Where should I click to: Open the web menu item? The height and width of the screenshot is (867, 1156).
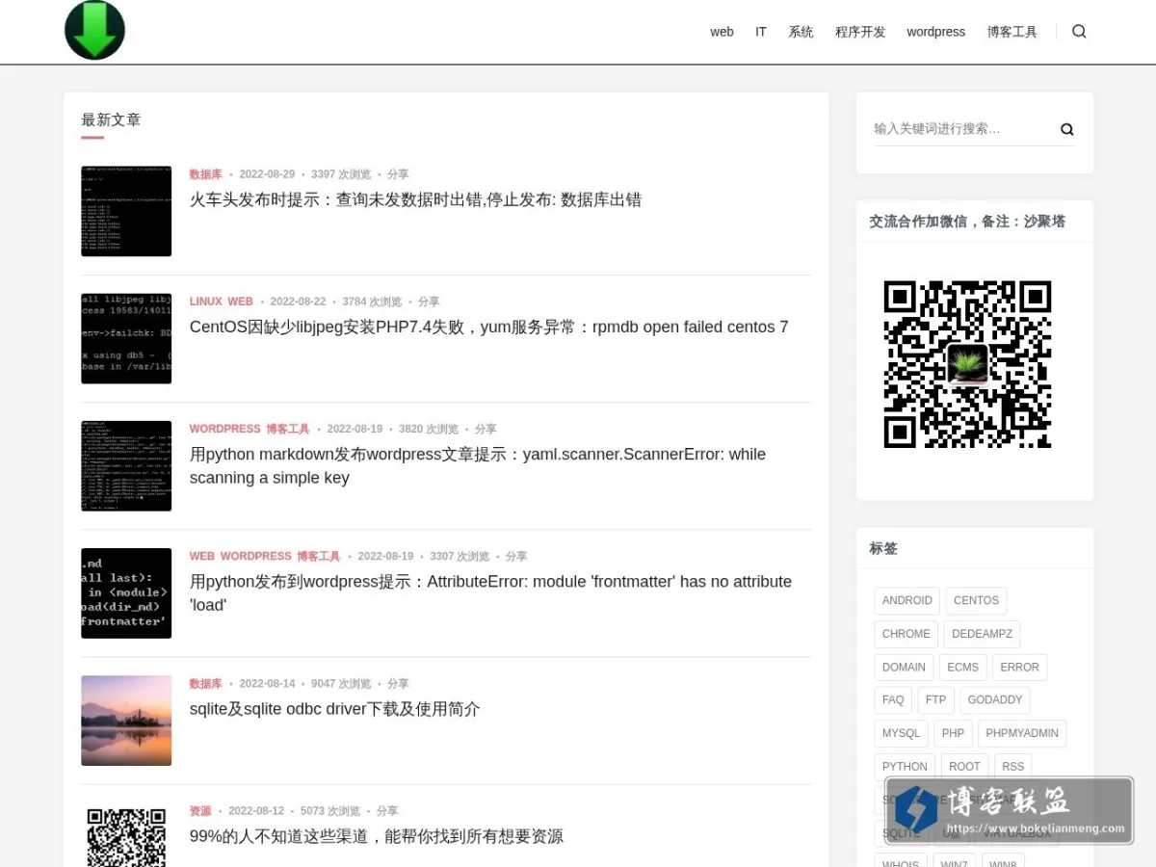(x=722, y=32)
